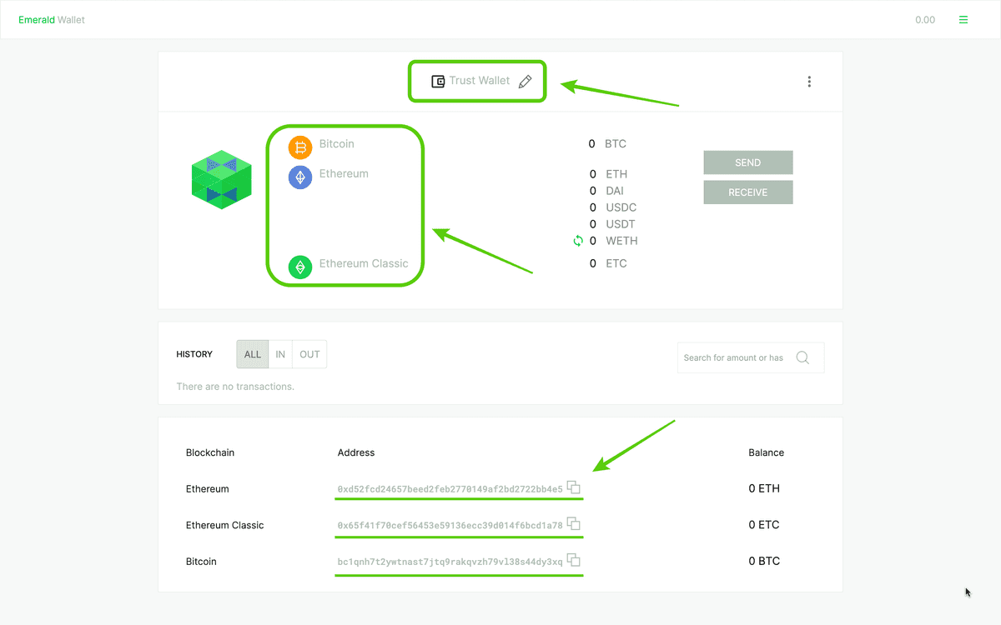Click the search magnifier icon
Viewport: 1001px width, 625px height.
pyautogui.click(x=802, y=357)
